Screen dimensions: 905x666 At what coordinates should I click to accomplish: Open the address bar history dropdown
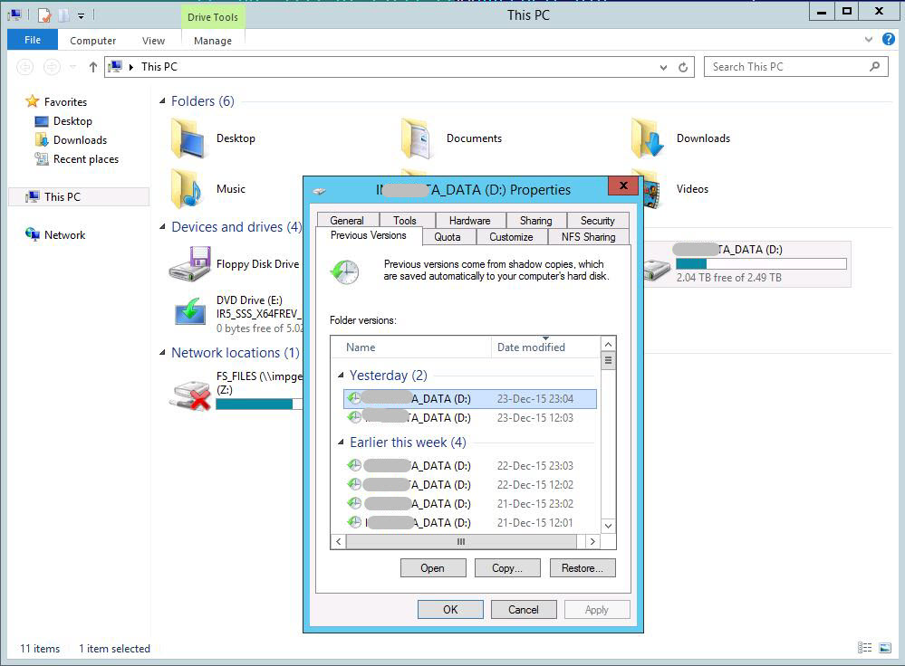(x=664, y=66)
